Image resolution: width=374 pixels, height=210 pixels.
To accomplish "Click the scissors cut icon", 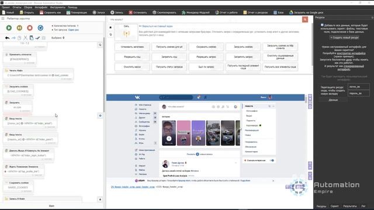I will [x=25, y=38].
